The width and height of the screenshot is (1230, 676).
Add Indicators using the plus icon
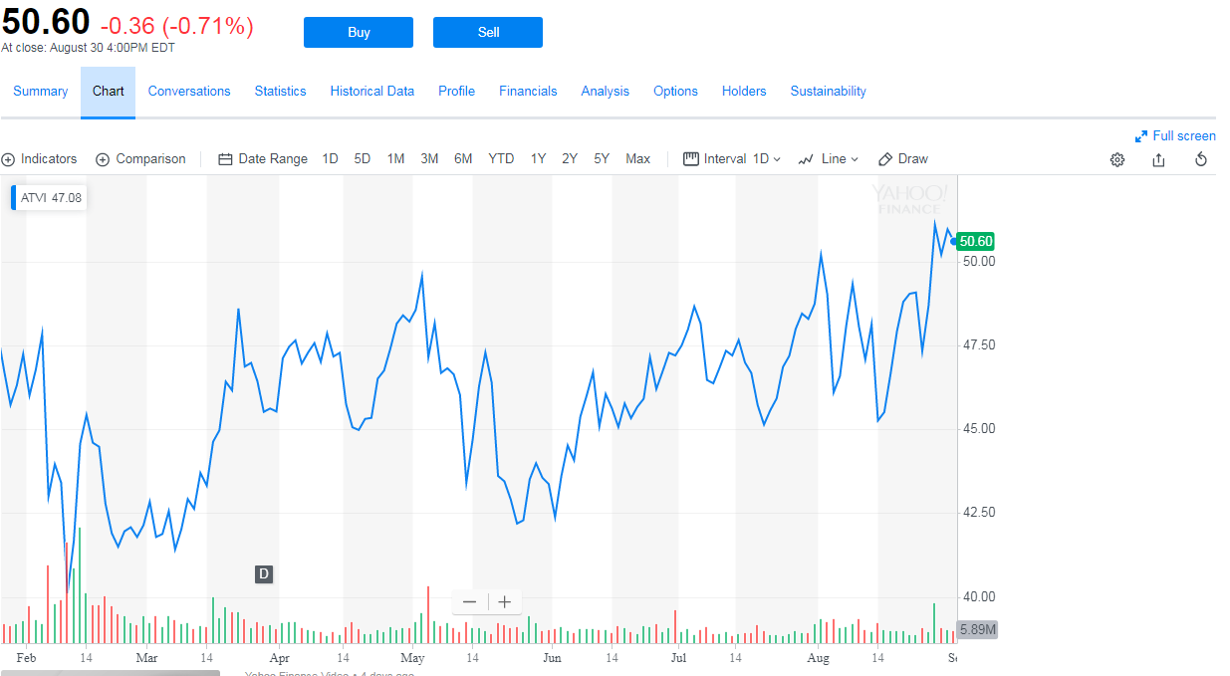9,159
